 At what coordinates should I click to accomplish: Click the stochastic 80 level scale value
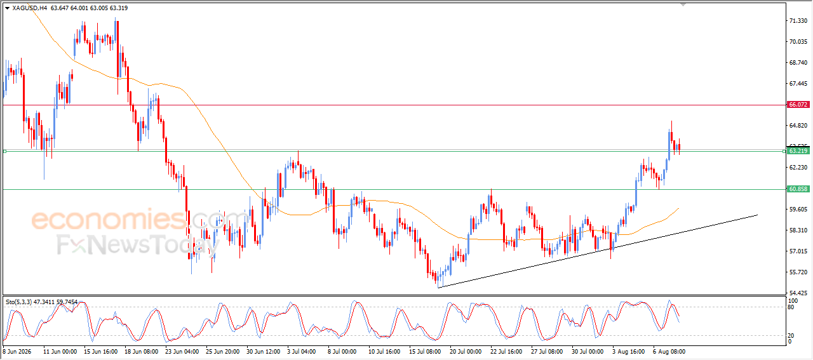[x=792, y=307]
